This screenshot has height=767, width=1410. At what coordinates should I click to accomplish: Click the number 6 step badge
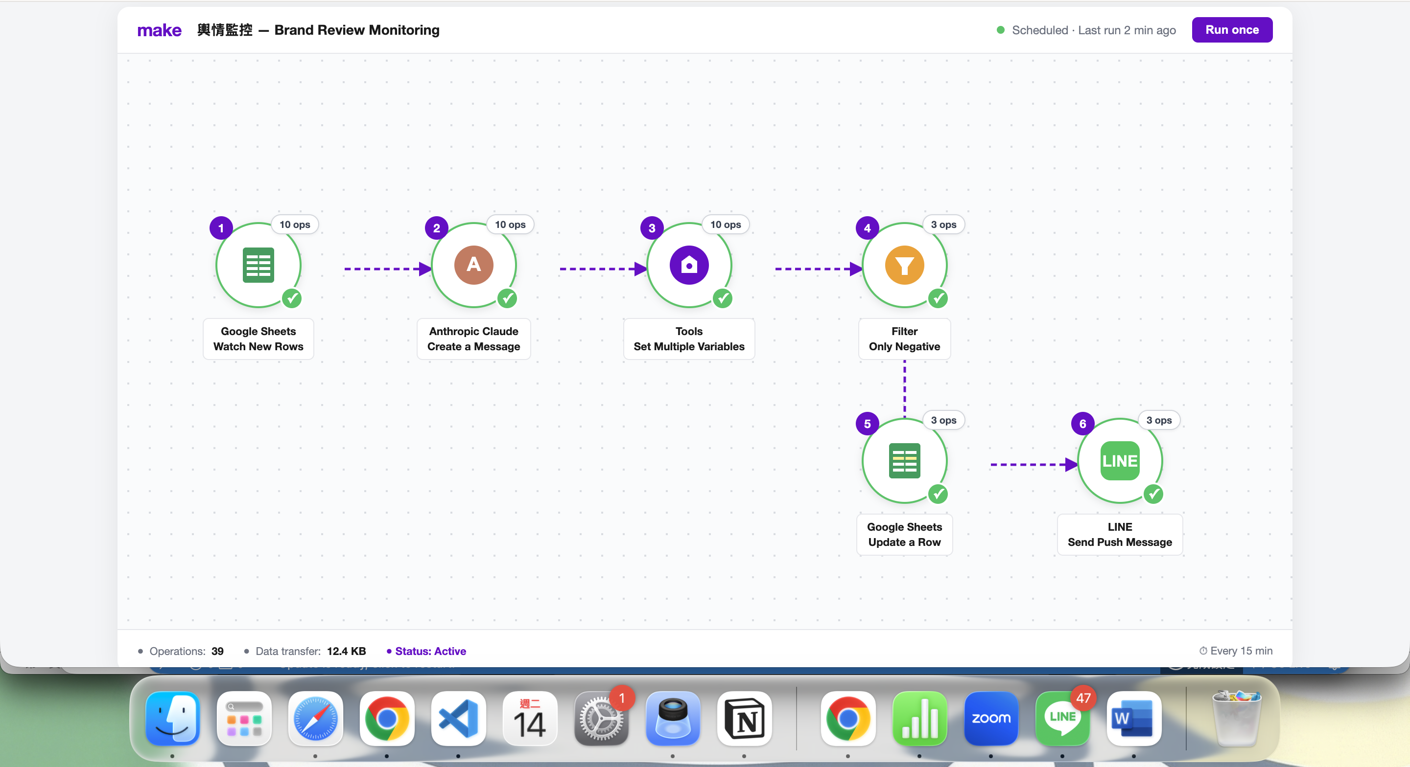pos(1082,424)
